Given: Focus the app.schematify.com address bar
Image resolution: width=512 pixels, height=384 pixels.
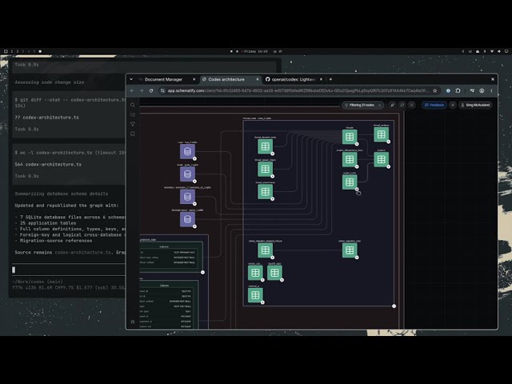Looking at the screenshot, I should [297, 90].
